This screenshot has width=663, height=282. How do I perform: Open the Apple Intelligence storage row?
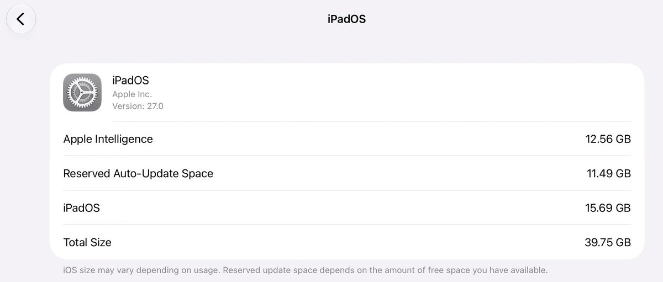coord(347,139)
